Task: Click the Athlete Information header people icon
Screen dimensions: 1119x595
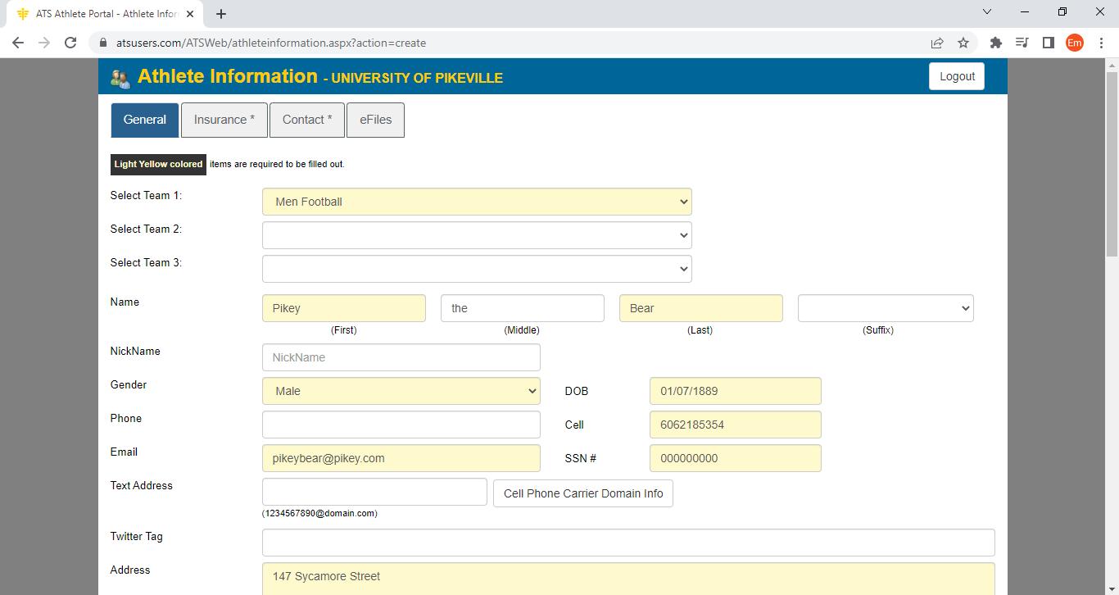Action: [x=120, y=78]
